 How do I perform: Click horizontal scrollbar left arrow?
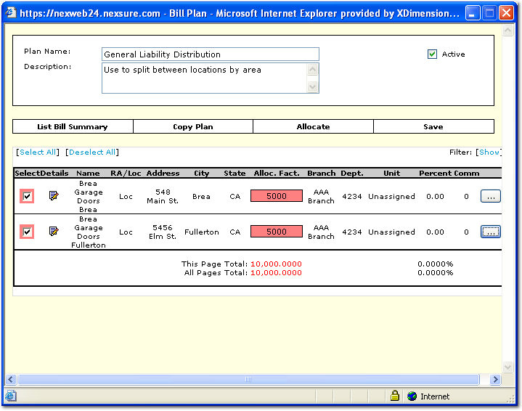[x=11, y=379]
